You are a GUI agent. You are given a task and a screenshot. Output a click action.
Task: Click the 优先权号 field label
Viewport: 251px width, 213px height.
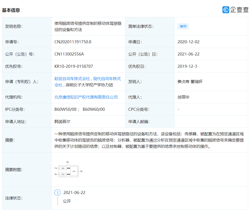[14, 66]
